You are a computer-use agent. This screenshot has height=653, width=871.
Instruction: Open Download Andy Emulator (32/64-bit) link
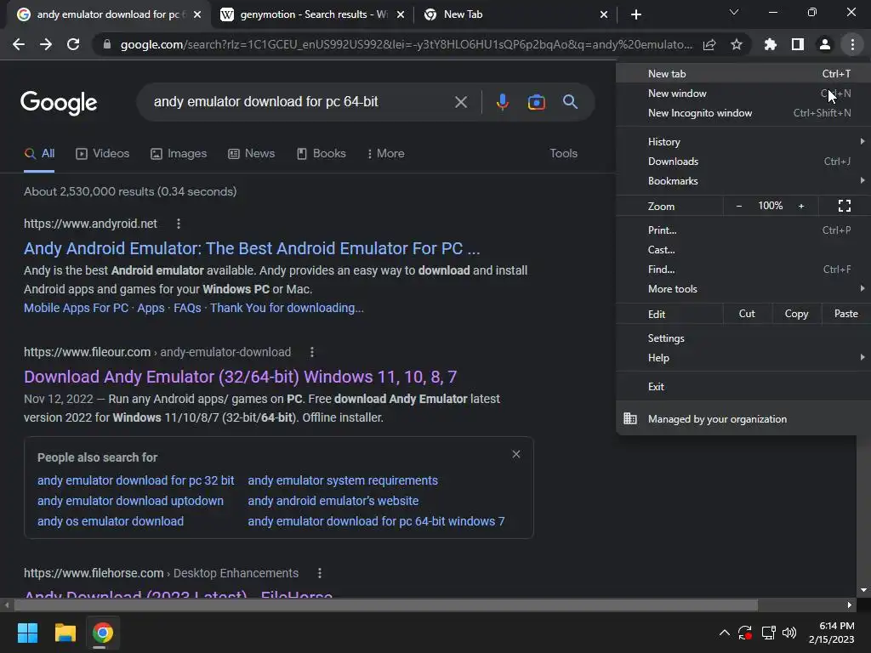(240, 377)
